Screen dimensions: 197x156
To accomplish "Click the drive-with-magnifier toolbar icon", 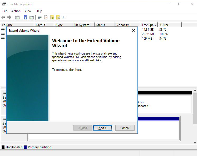I will 40,18.
